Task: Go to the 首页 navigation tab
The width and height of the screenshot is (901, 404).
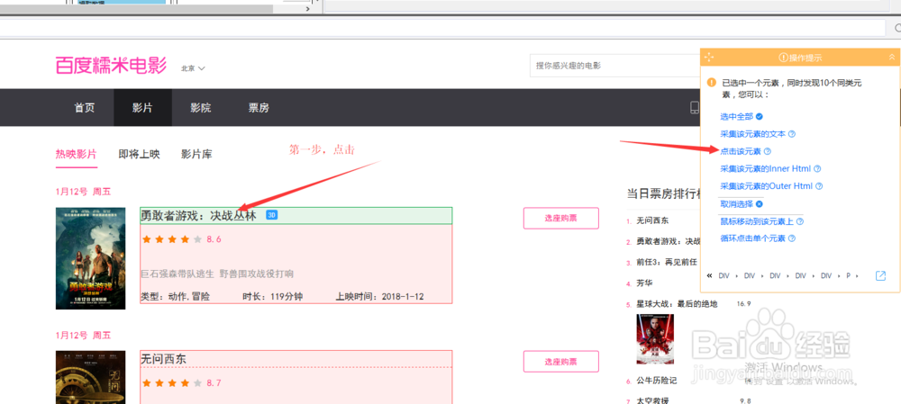Action: (x=85, y=107)
